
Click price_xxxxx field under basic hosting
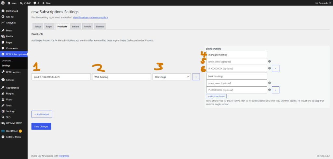236,83
